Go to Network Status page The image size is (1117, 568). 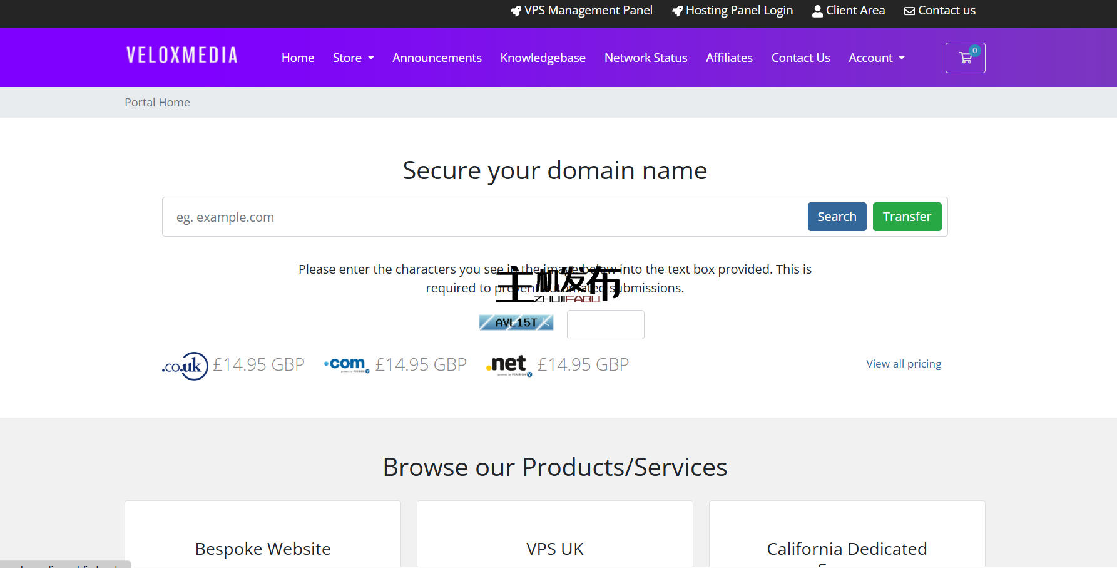click(646, 58)
